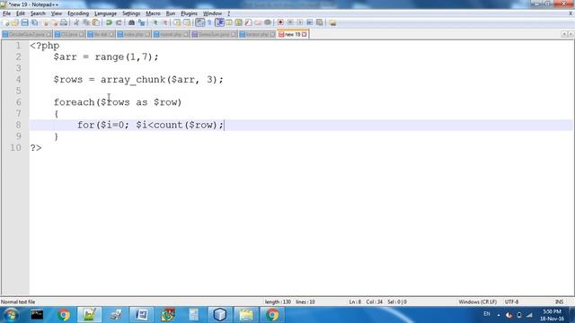The height and width of the screenshot is (323, 575).
Task: Click 'length : 130' status text
Action: 278,301
